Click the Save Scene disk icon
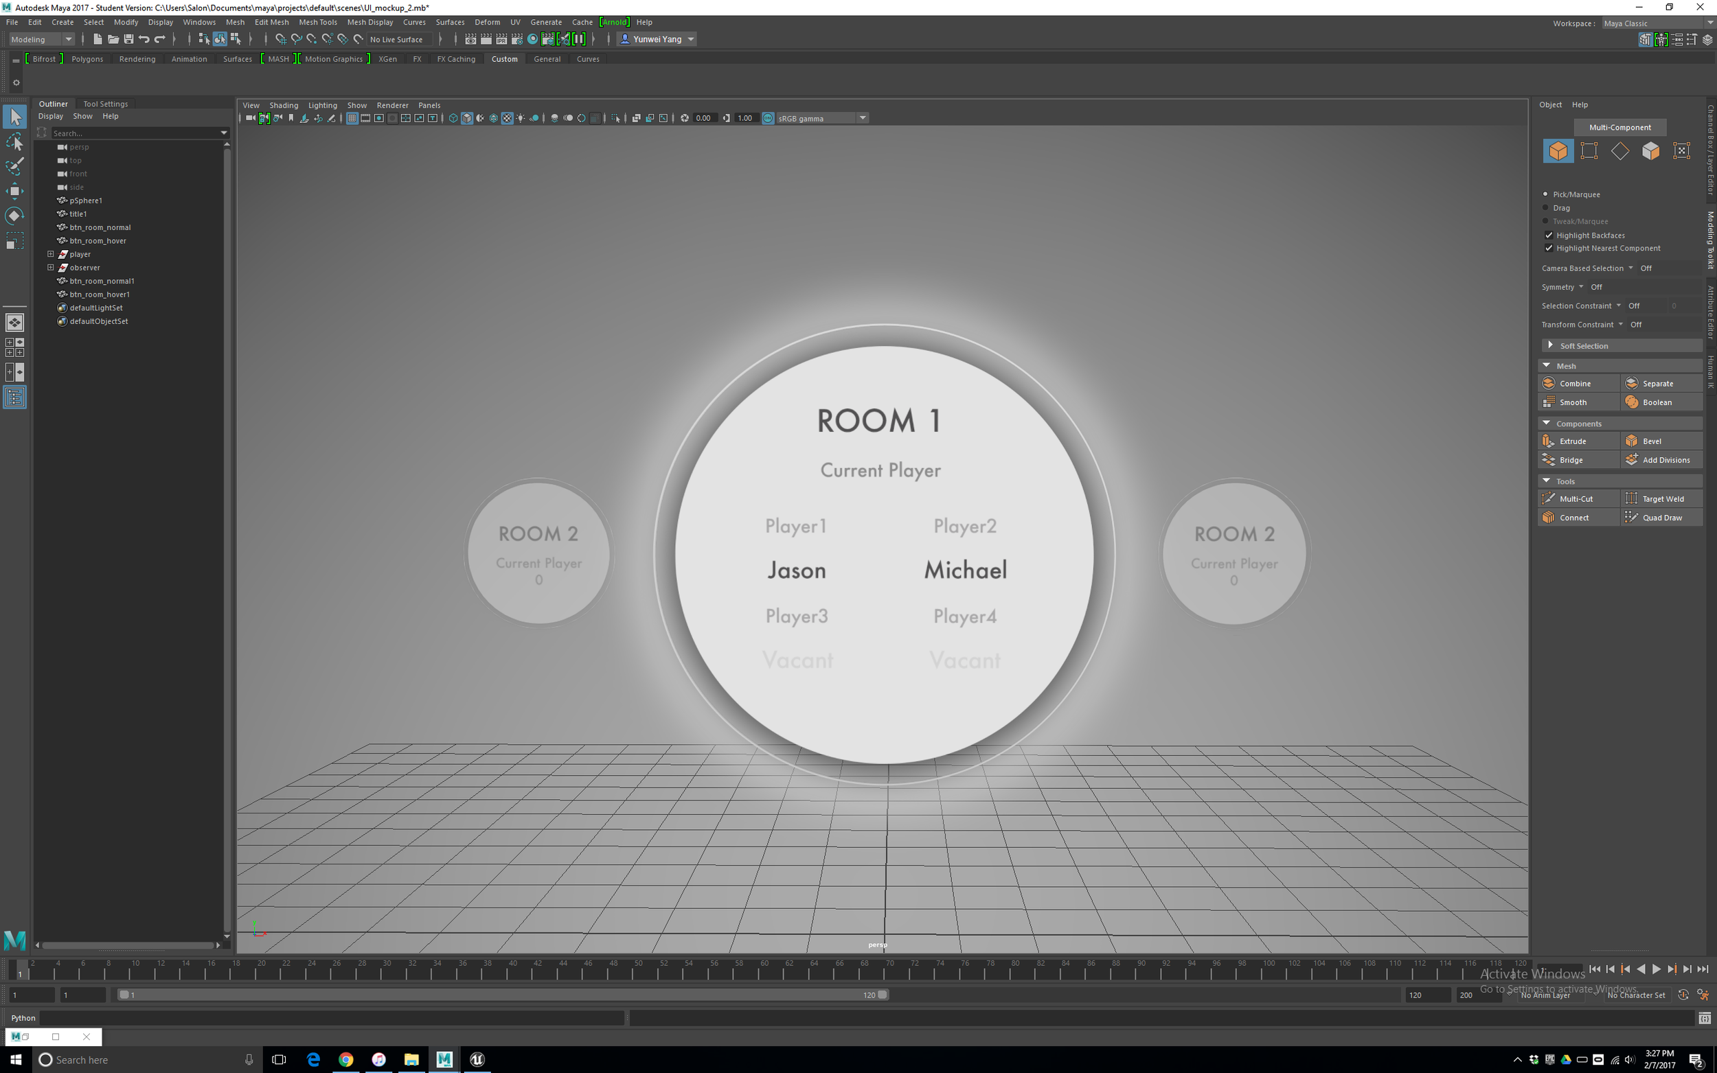Image resolution: width=1717 pixels, height=1073 pixels. click(x=128, y=39)
